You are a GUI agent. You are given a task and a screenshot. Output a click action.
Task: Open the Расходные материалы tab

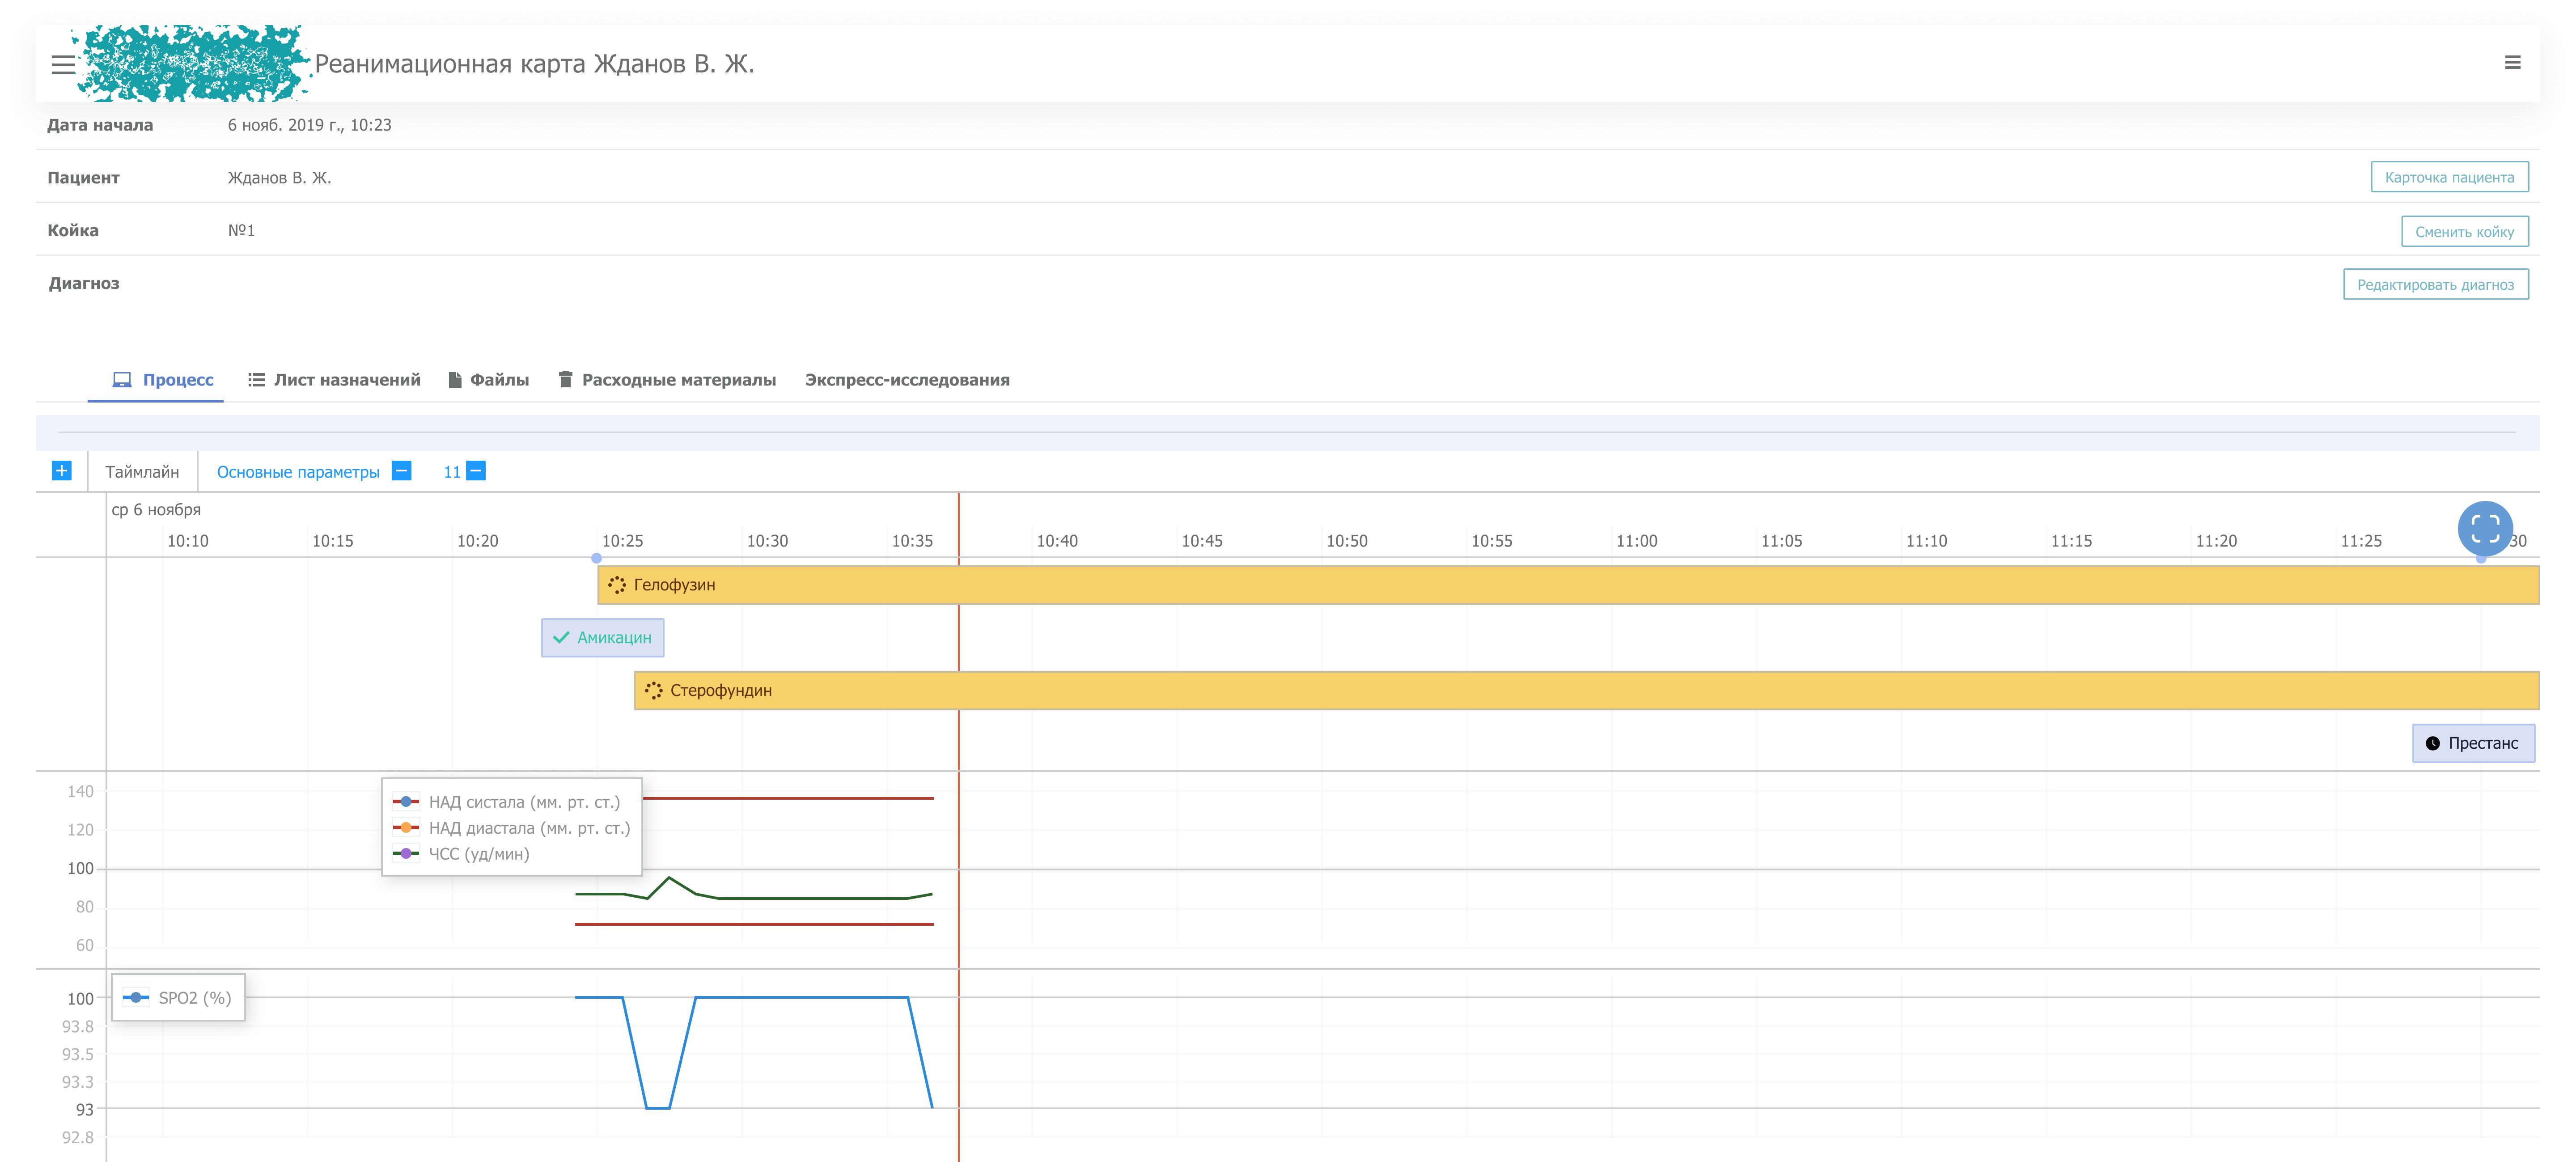click(667, 380)
